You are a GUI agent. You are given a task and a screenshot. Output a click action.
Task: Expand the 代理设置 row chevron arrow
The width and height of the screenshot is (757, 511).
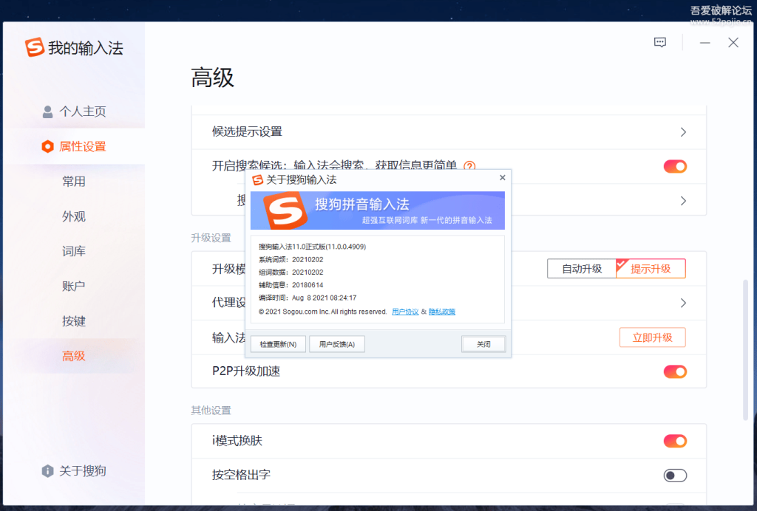683,303
